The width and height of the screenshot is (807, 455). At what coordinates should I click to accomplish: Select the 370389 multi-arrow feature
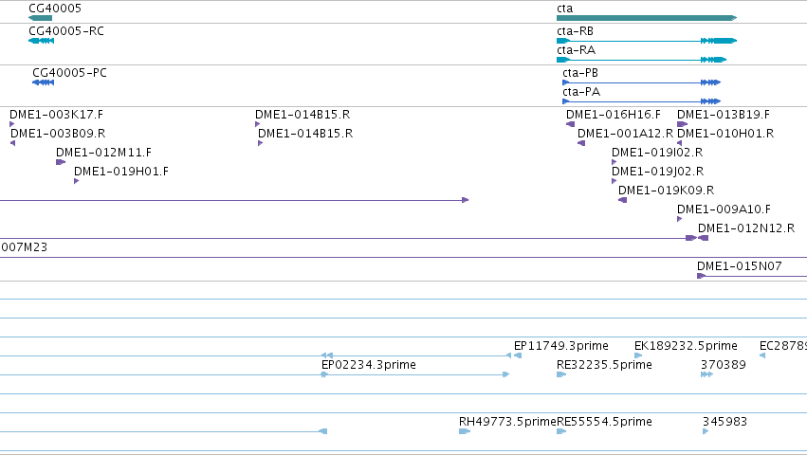(x=706, y=374)
